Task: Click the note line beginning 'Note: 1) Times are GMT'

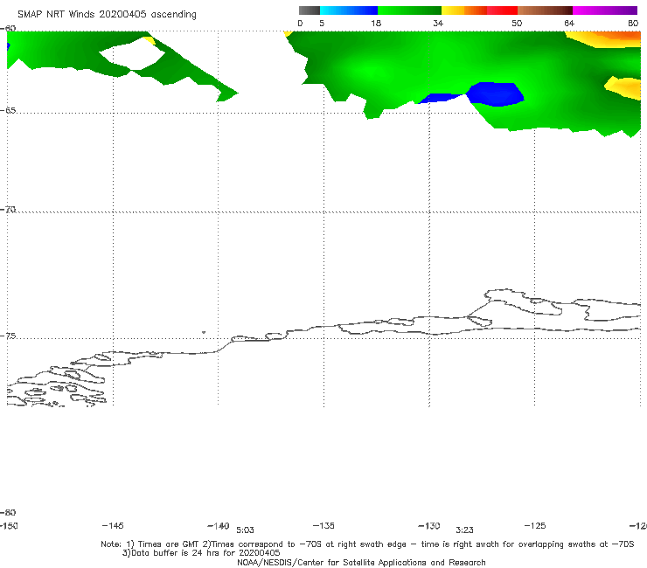Action: (367, 544)
